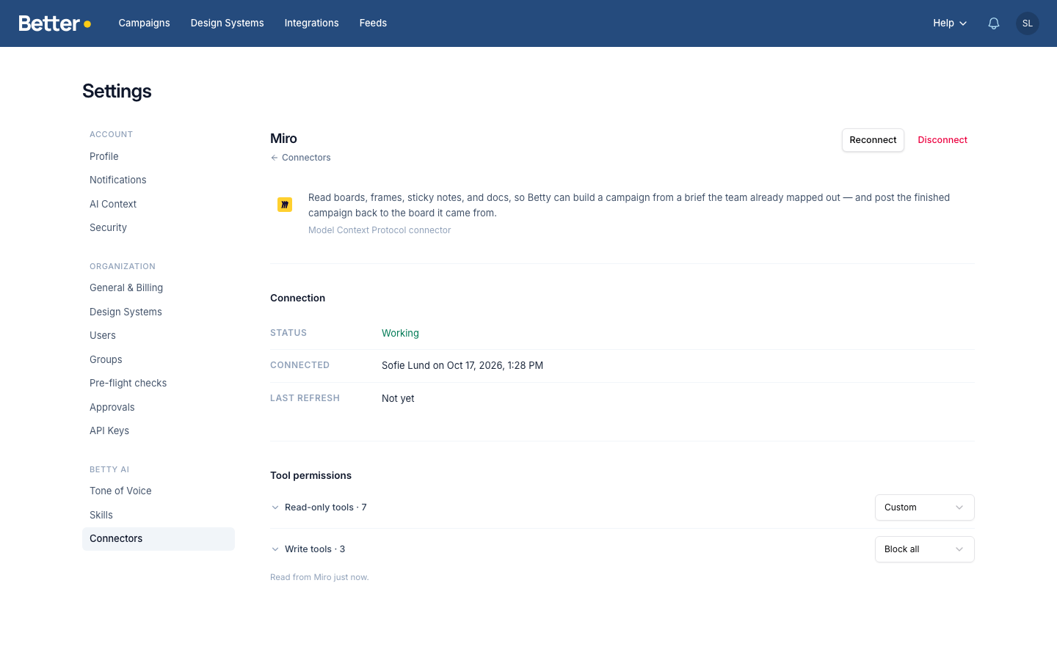Open Feeds in top navigation
The width and height of the screenshot is (1057, 660).
coord(373,23)
